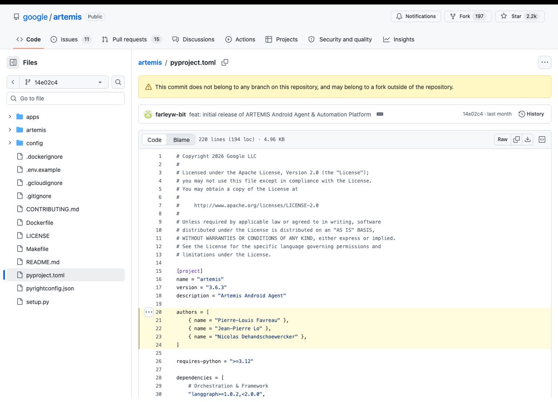Click the warning triangle icon

tap(148, 87)
